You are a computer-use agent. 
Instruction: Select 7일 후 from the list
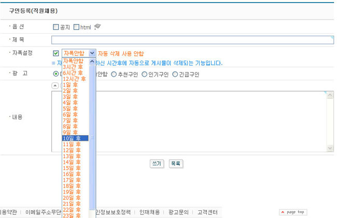click(75, 120)
